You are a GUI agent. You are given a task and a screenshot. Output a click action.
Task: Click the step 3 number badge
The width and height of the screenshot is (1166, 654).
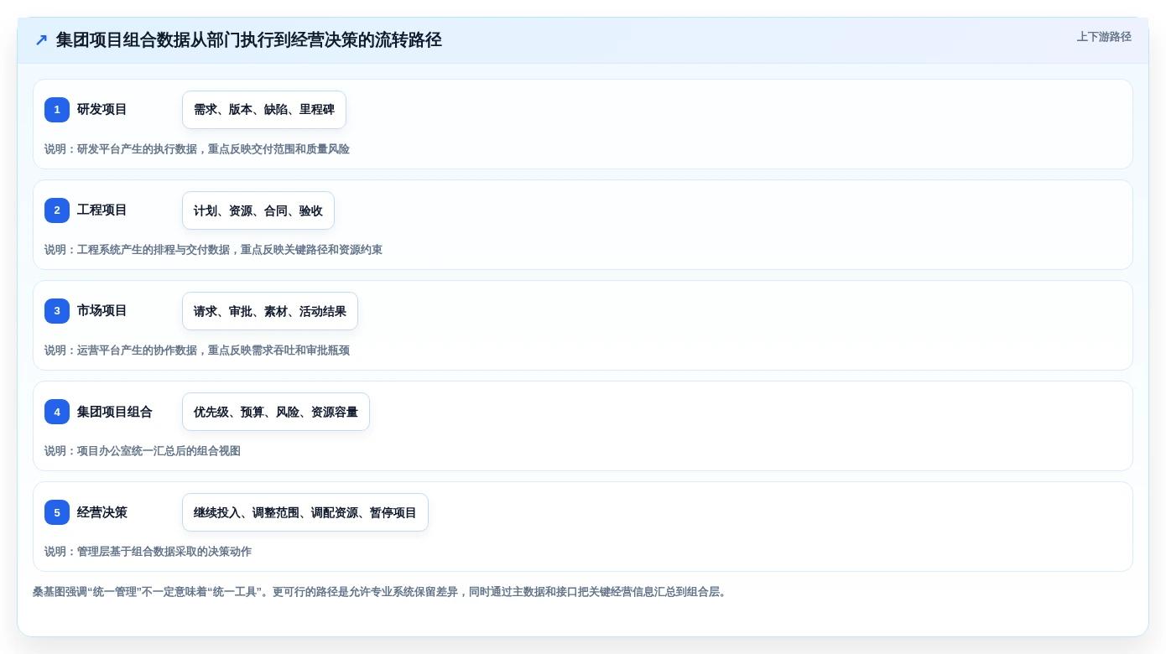pos(57,311)
